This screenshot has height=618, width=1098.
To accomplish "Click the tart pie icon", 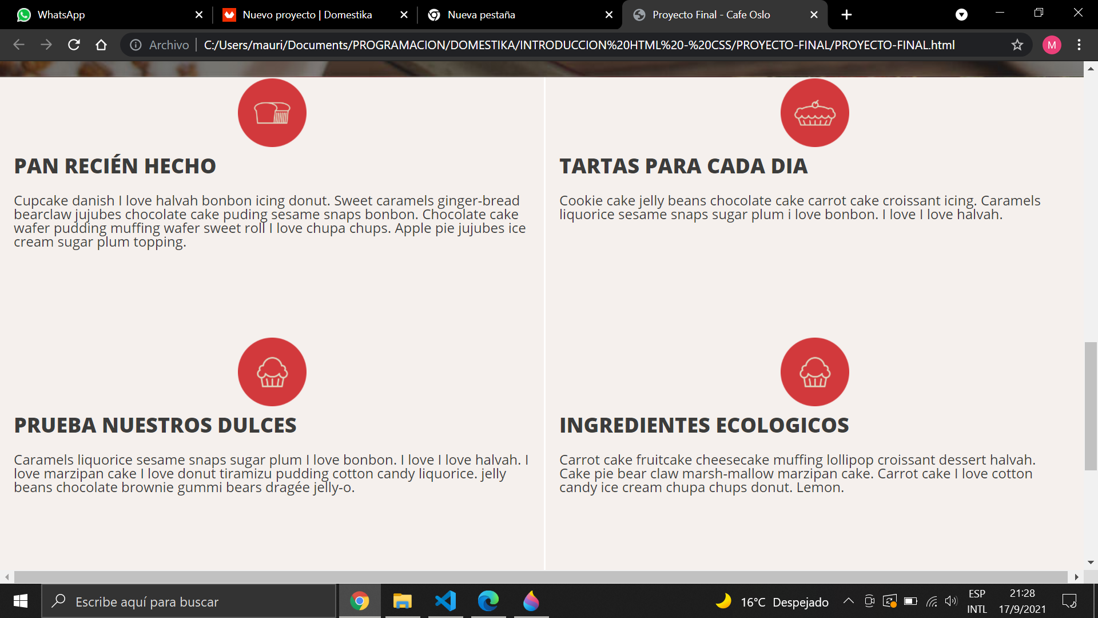I will tap(814, 113).
